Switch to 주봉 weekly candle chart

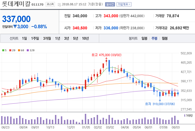coord(154,38)
